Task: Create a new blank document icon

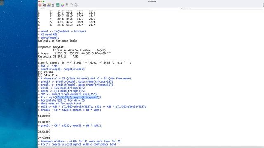Action: pyautogui.click(x=71, y=5)
